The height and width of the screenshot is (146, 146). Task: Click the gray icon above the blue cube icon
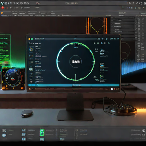tap(4, 130)
